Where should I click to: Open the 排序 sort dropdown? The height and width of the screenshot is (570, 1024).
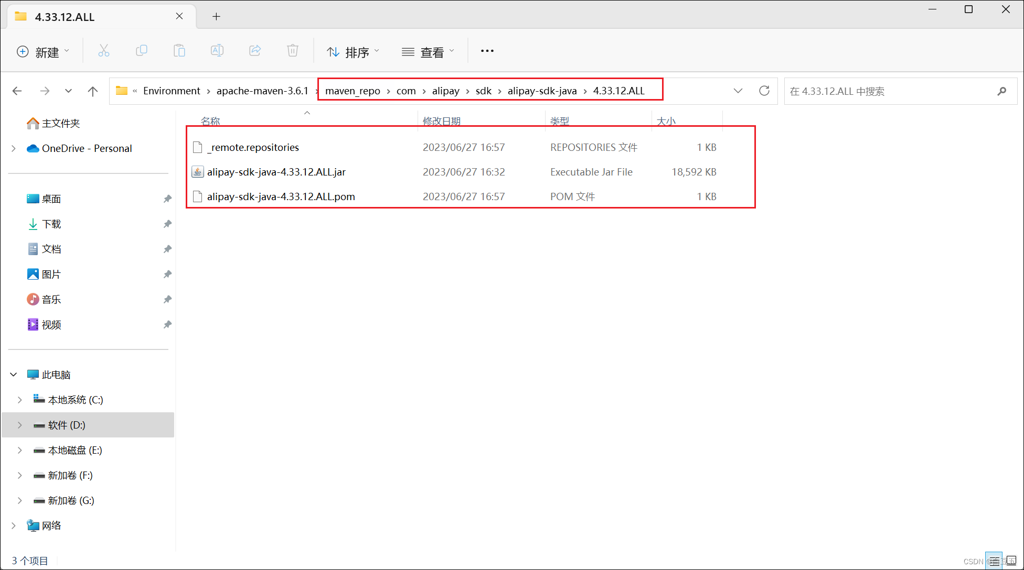coord(353,52)
